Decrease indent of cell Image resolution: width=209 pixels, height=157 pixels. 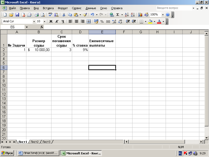tap(128, 21)
